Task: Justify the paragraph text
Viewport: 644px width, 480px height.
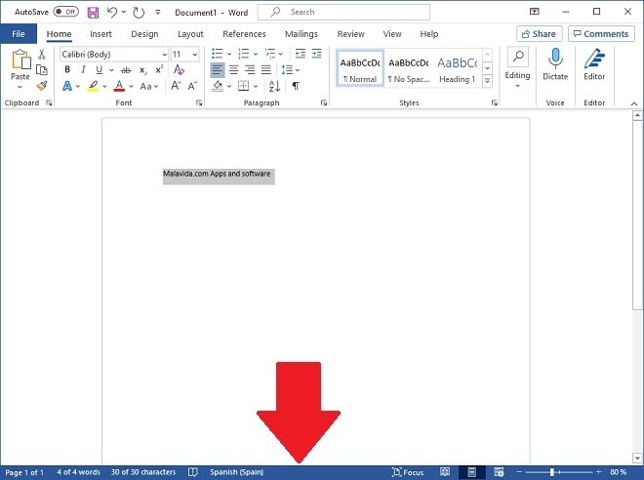Action: point(266,70)
